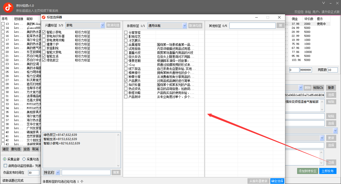Check the 直播片段 genre checkbox
The width and height of the screenshot is (341, 184).
tap(126, 53)
